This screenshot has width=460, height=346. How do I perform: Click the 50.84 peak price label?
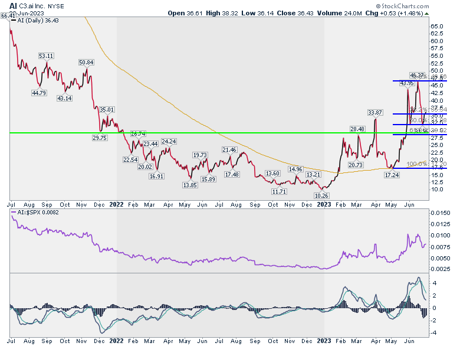tap(86, 62)
